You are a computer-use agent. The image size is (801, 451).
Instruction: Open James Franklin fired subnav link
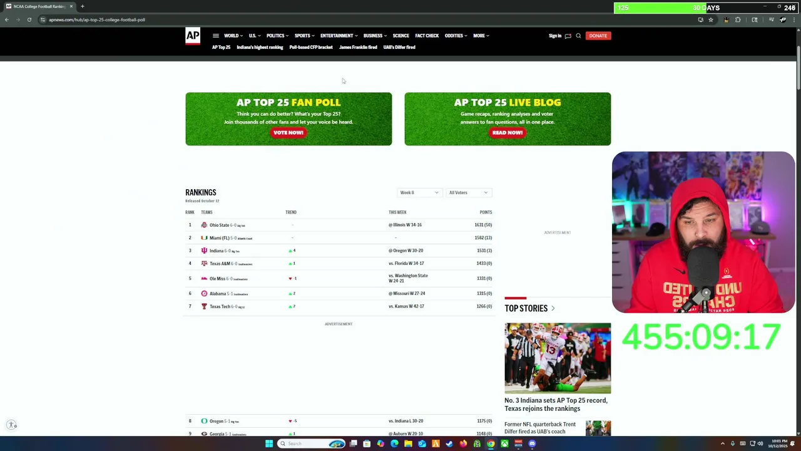358,48
